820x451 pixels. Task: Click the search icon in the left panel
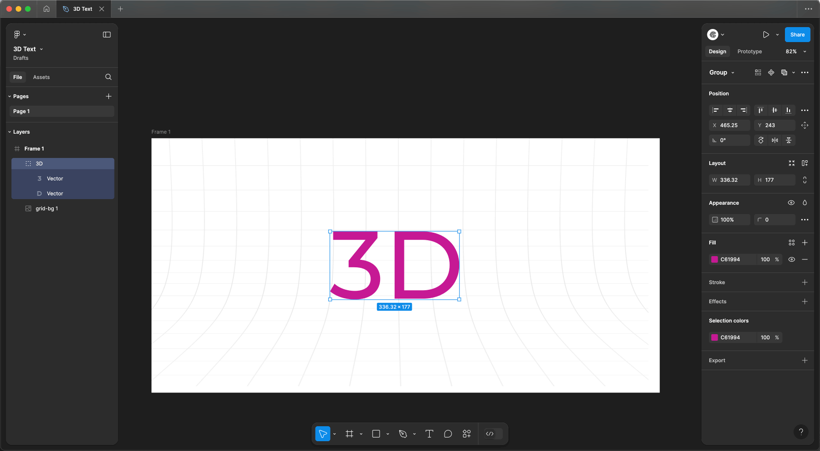[x=108, y=77]
